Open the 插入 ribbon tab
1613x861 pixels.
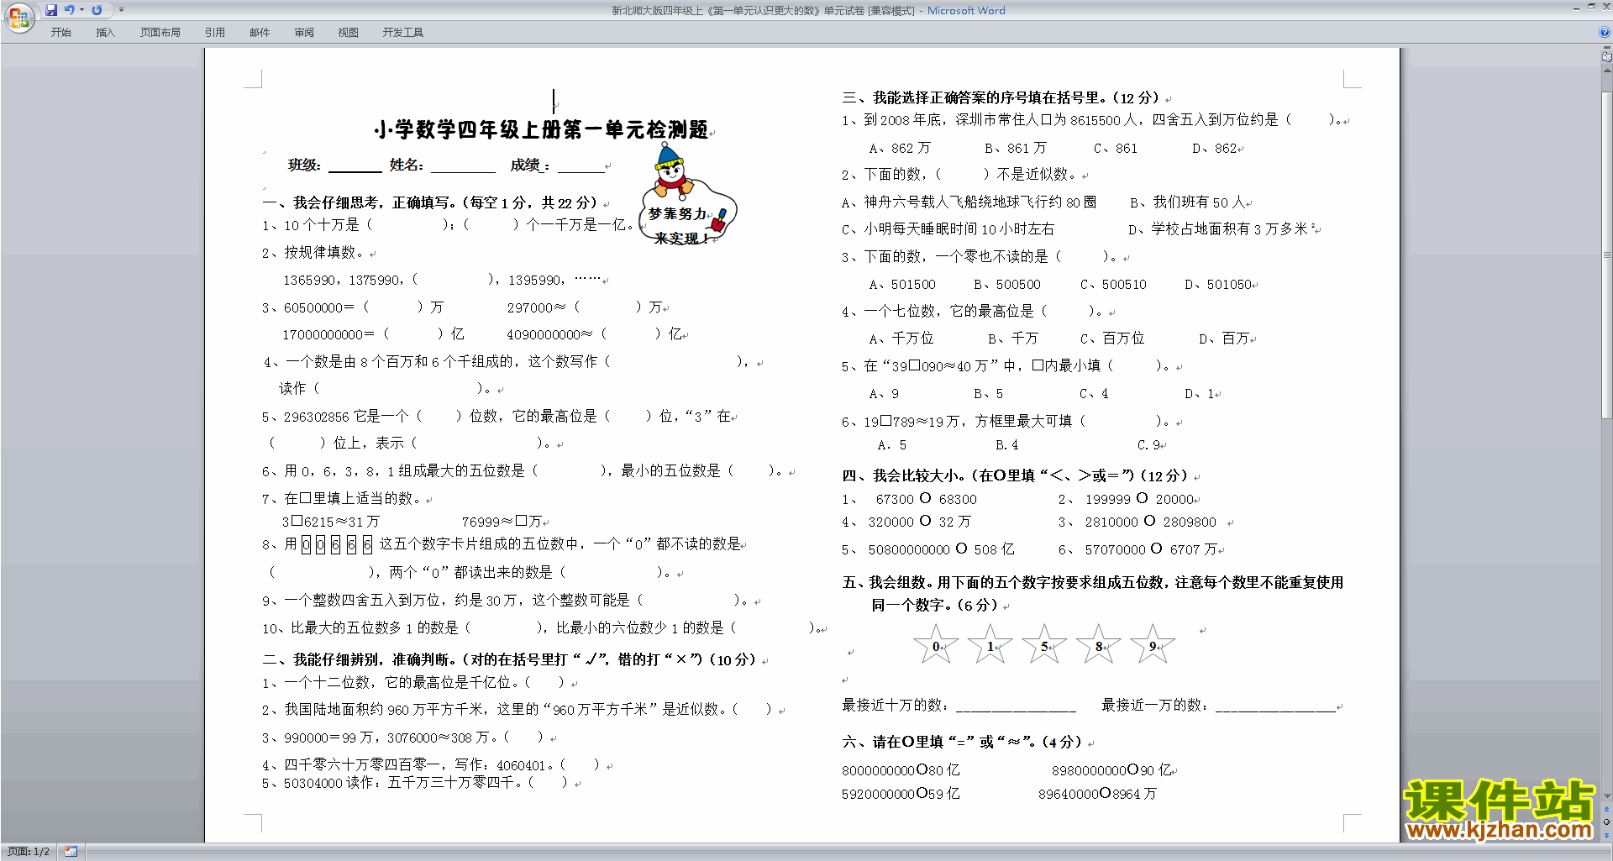click(x=105, y=33)
